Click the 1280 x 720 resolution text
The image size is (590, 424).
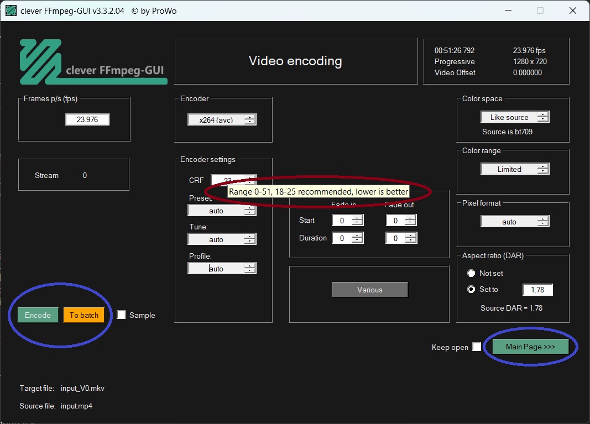[530, 61]
